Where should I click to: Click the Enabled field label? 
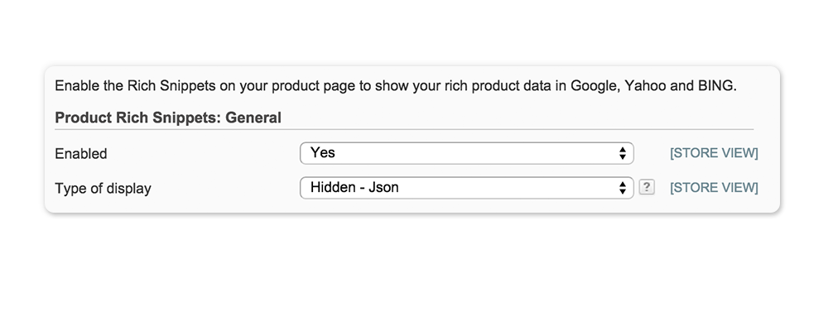[x=81, y=154]
